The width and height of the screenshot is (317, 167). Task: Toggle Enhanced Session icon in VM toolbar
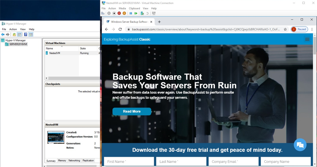(x=154, y=13)
